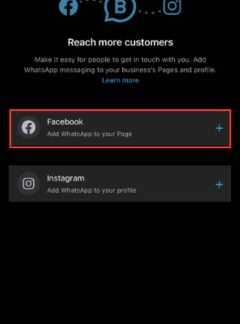Click the 'Instagram' title text
Image resolution: width=240 pixels, height=324 pixels.
(x=66, y=178)
